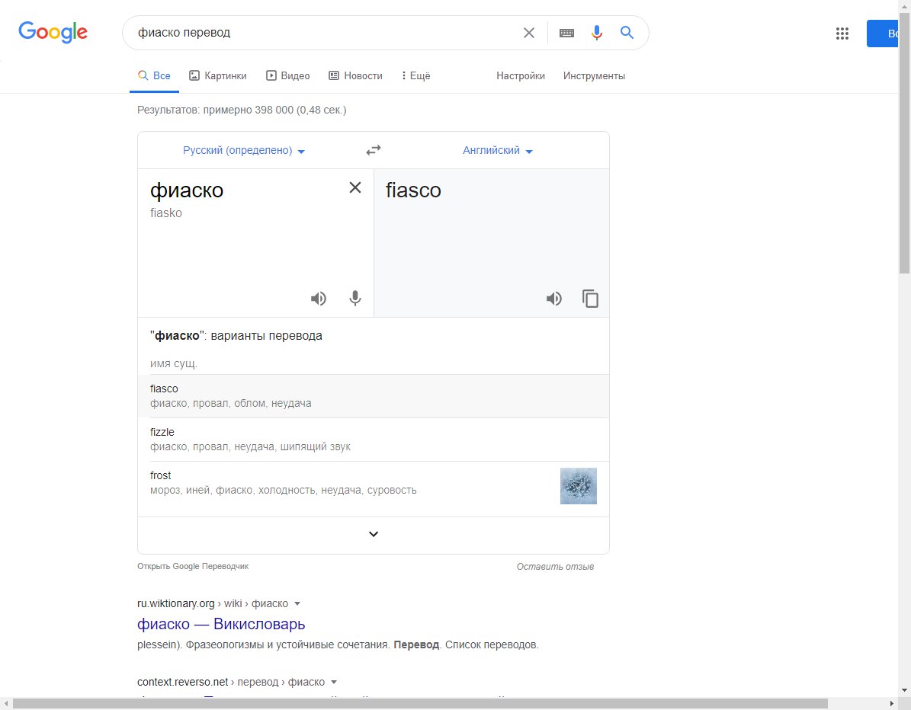Clear the translator source text

(355, 187)
